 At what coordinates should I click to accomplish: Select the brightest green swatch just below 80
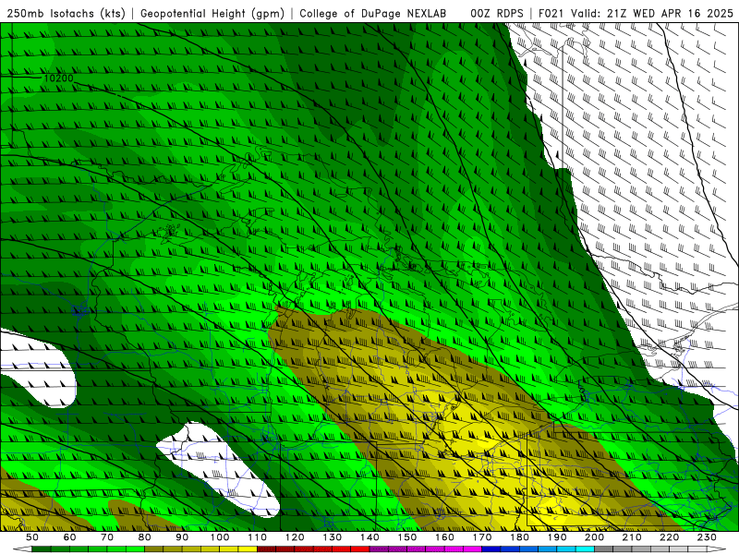(x=135, y=548)
